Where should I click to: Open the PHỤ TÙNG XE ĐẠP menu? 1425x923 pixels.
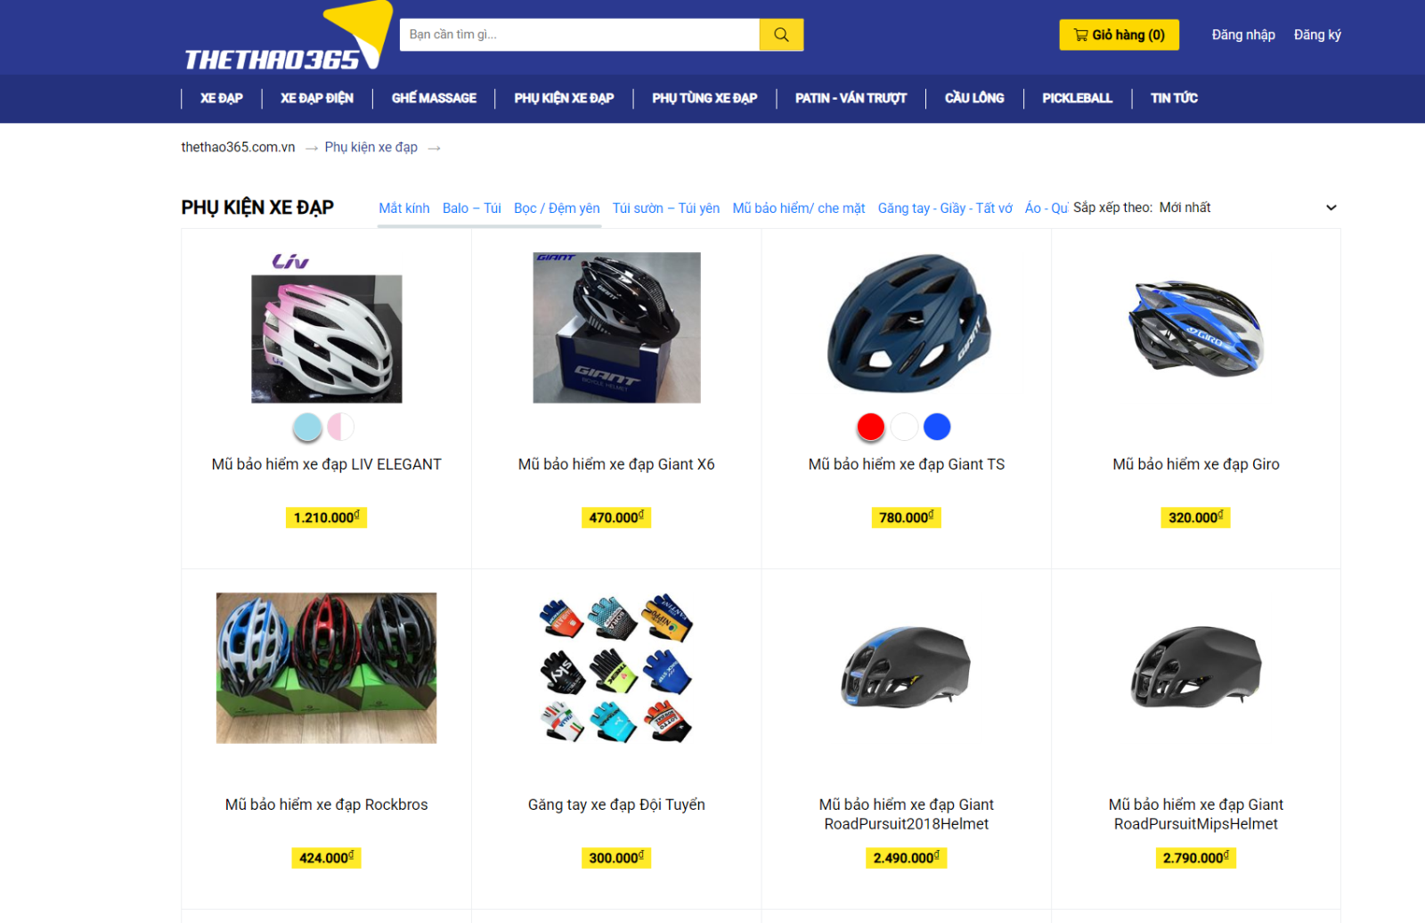point(704,98)
